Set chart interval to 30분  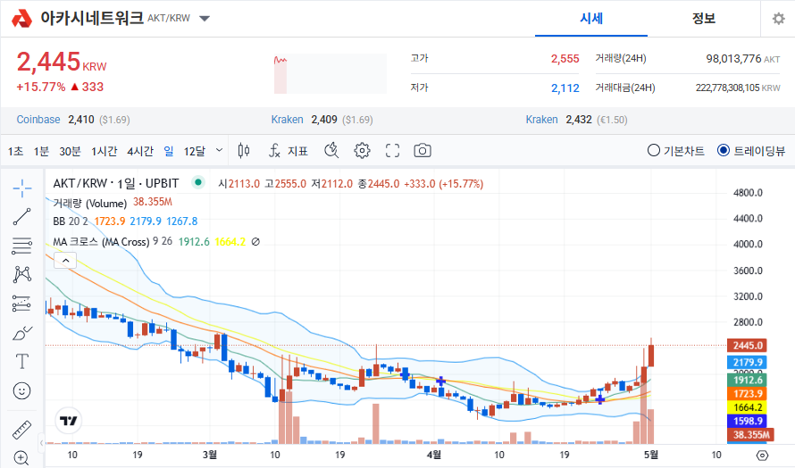70,151
